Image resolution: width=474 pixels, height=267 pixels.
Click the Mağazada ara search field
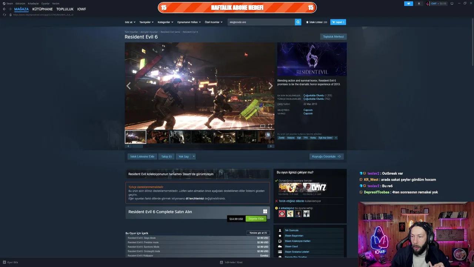click(x=261, y=22)
